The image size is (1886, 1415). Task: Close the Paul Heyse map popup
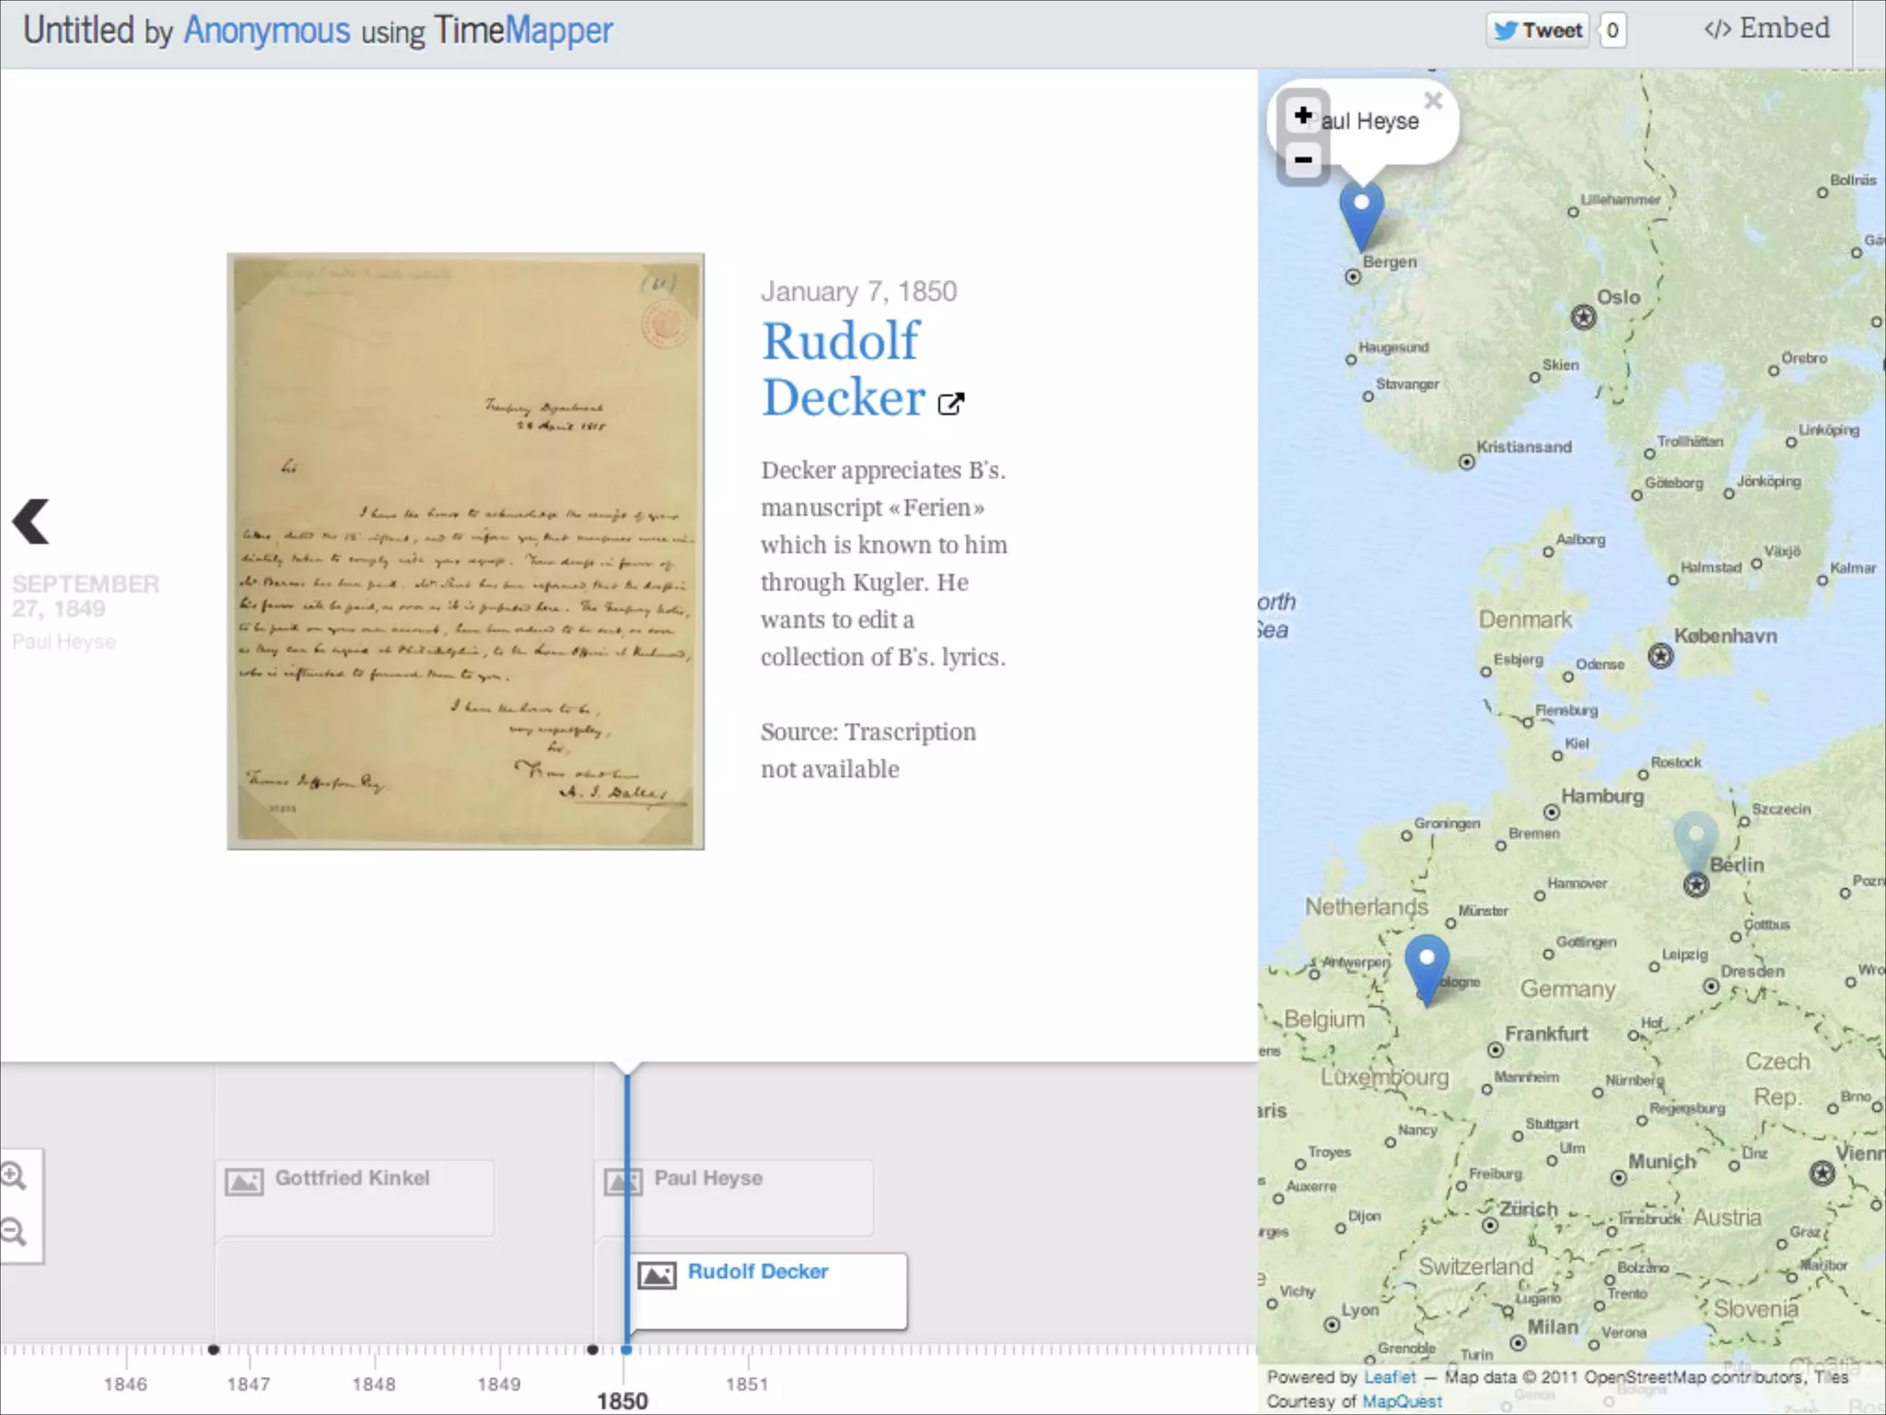click(1433, 99)
